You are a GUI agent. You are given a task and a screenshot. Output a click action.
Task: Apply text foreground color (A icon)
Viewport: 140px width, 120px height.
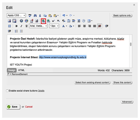63,26
